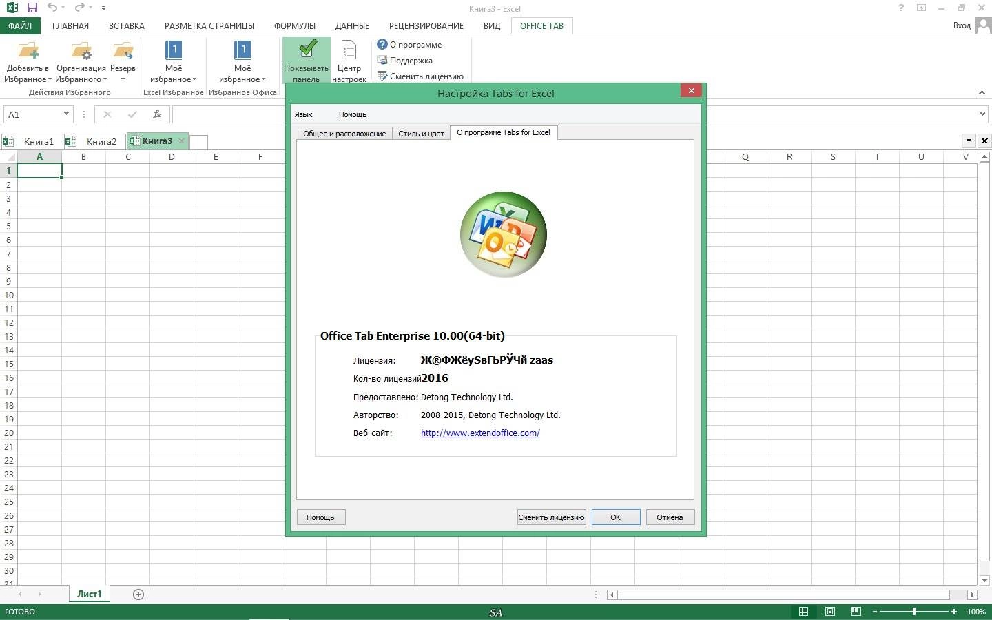Close the Настройка Tabs for Excel dialog
992x620 pixels.
point(691,90)
